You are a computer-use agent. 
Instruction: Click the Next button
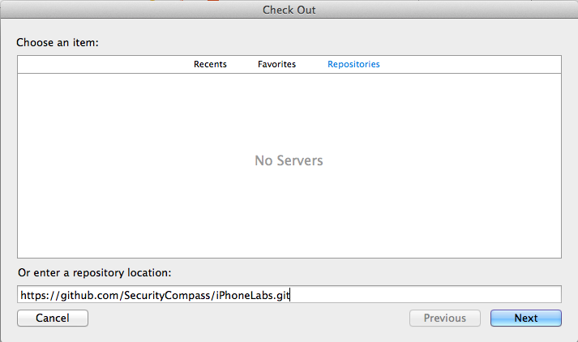click(x=525, y=318)
